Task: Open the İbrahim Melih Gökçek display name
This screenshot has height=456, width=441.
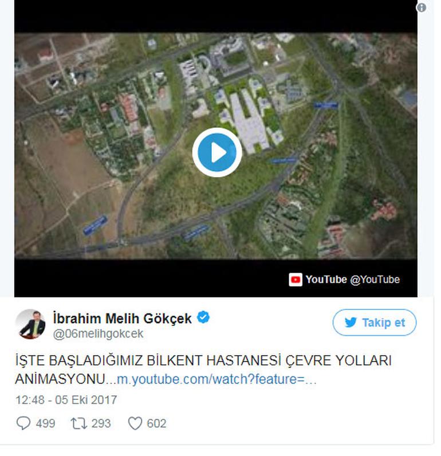Action: 122,318
